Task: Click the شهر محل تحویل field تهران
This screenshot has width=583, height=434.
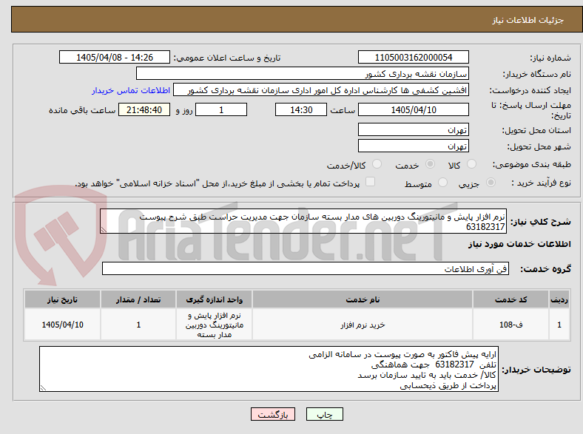Action: (414, 146)
